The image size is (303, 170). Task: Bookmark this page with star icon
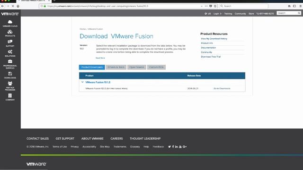215,6
